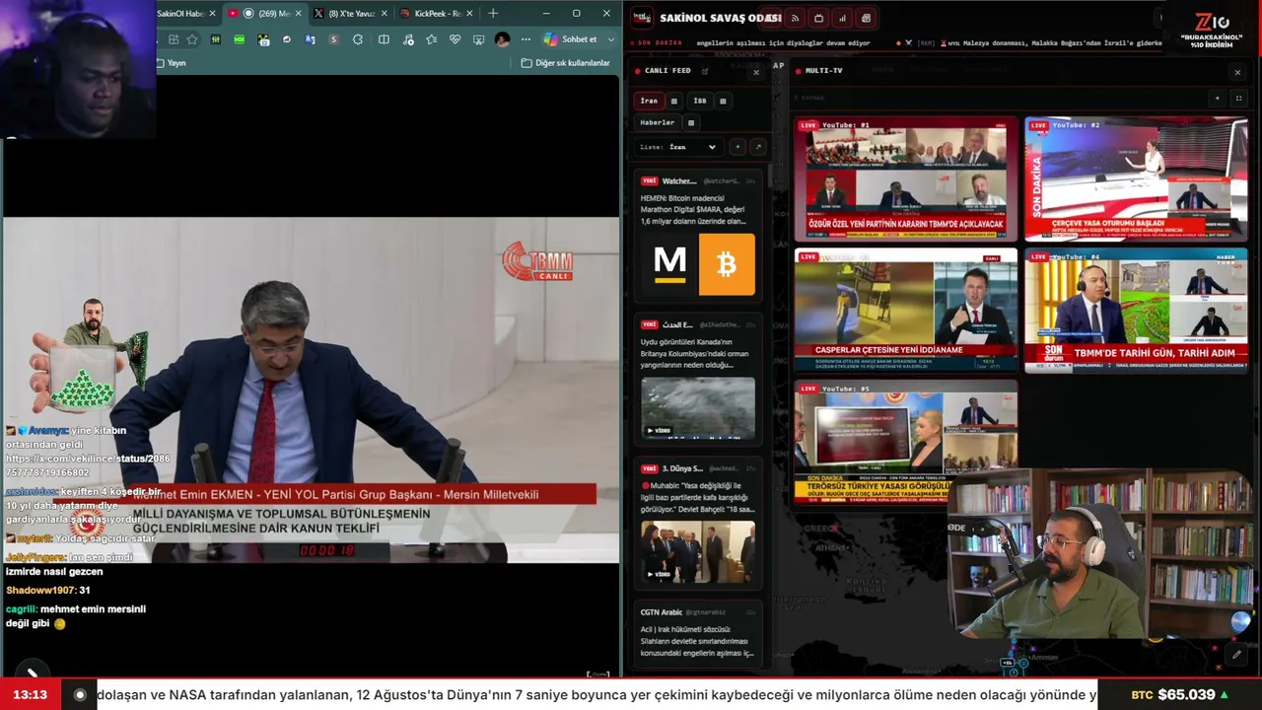Toggle split screen in browser toolbar
The width and height of the screenshot is (1262, 710).
384,39
